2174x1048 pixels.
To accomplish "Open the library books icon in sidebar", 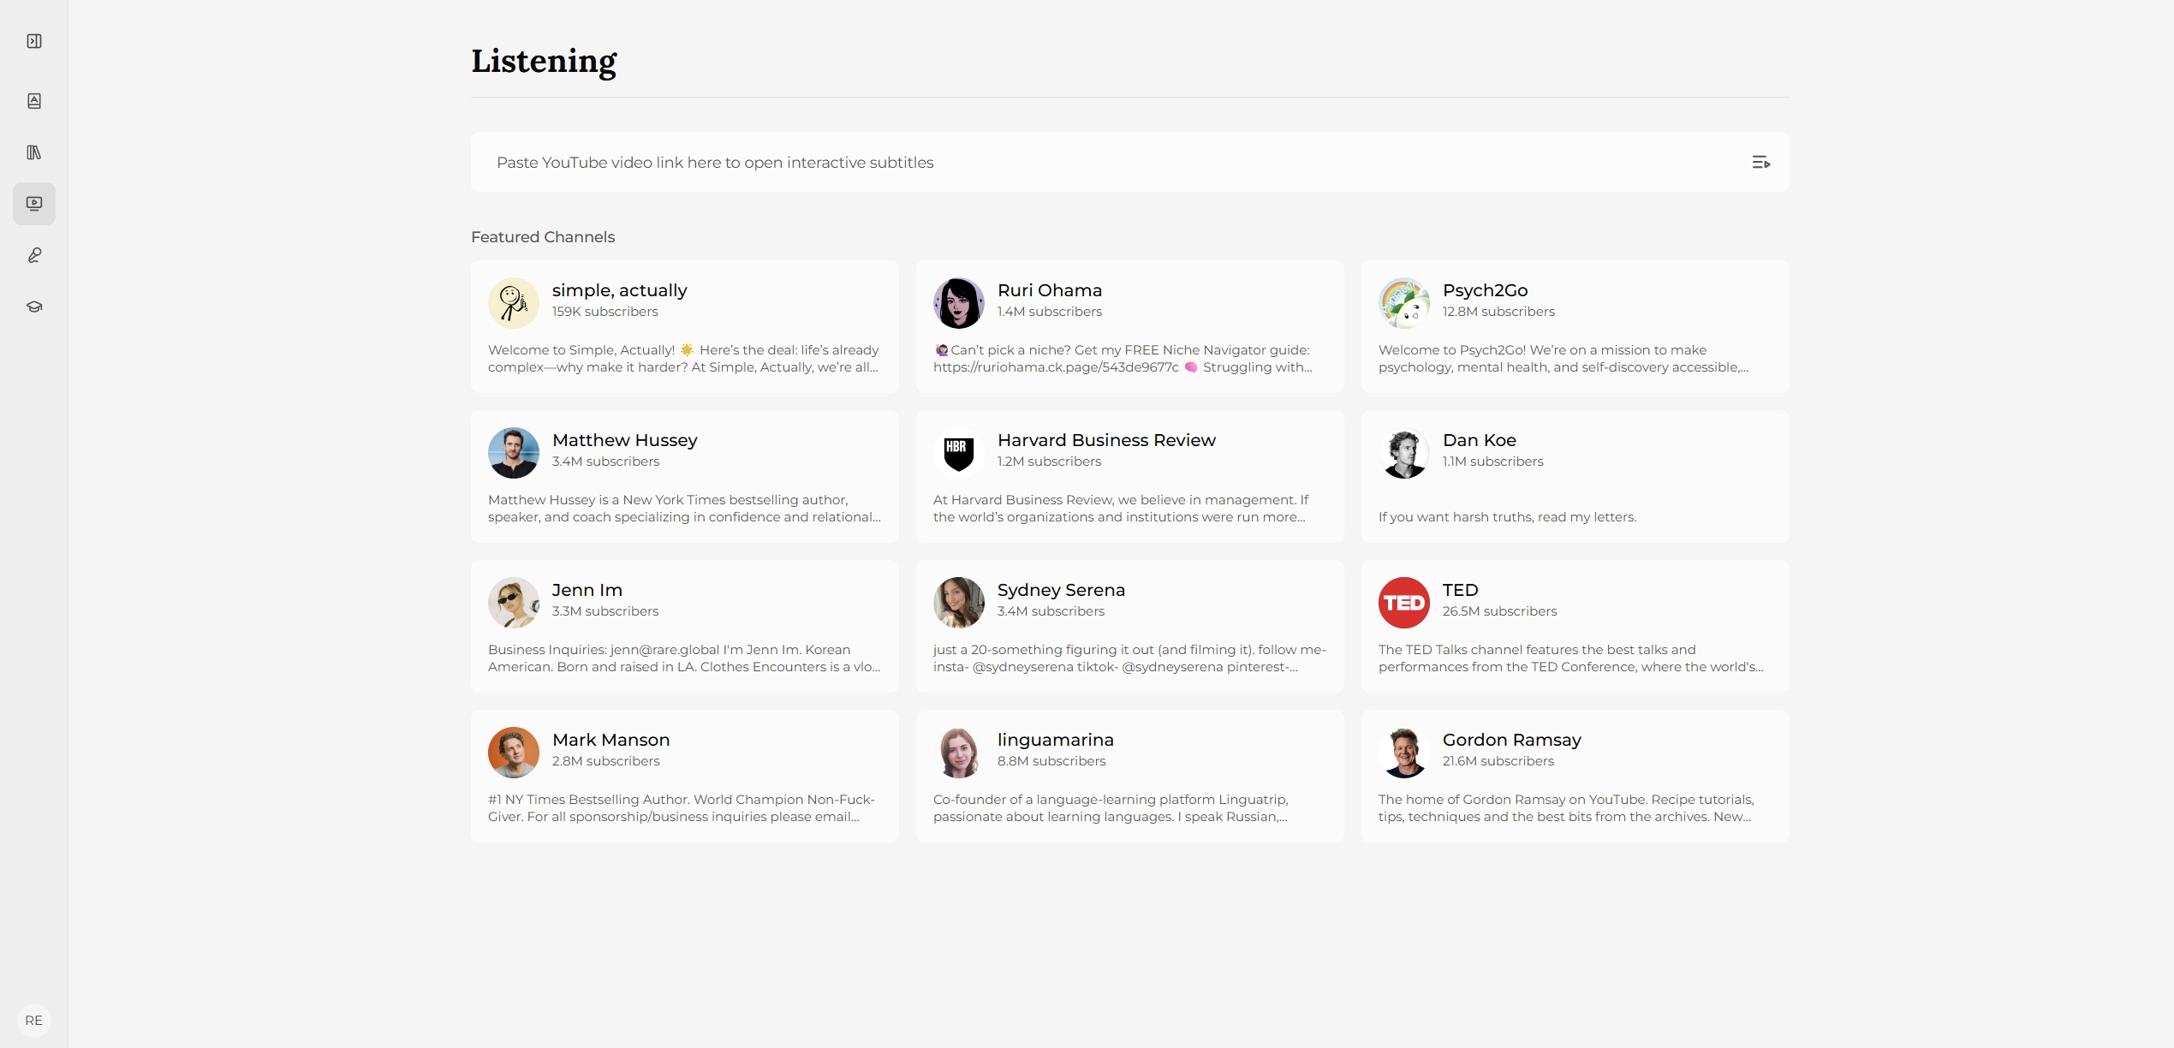I will click(x=34, y=152).
